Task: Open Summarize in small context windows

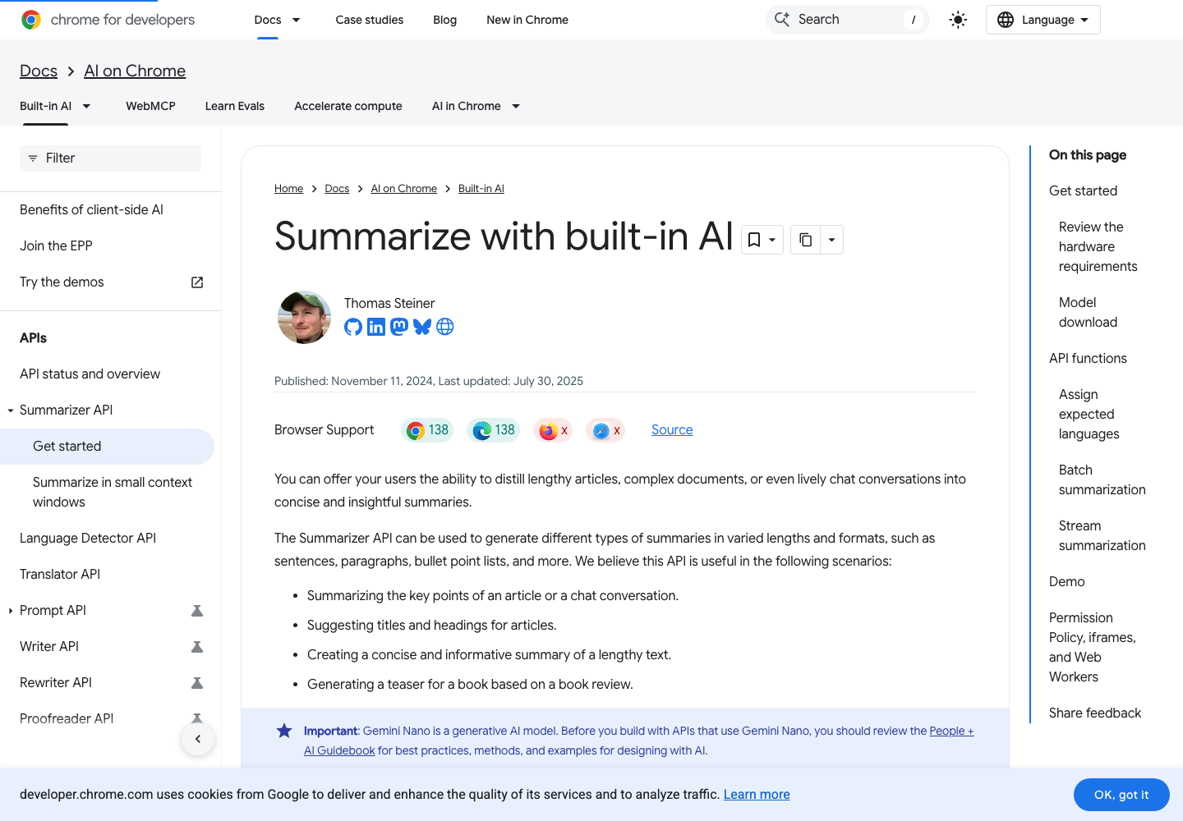Action: point(113,492)
